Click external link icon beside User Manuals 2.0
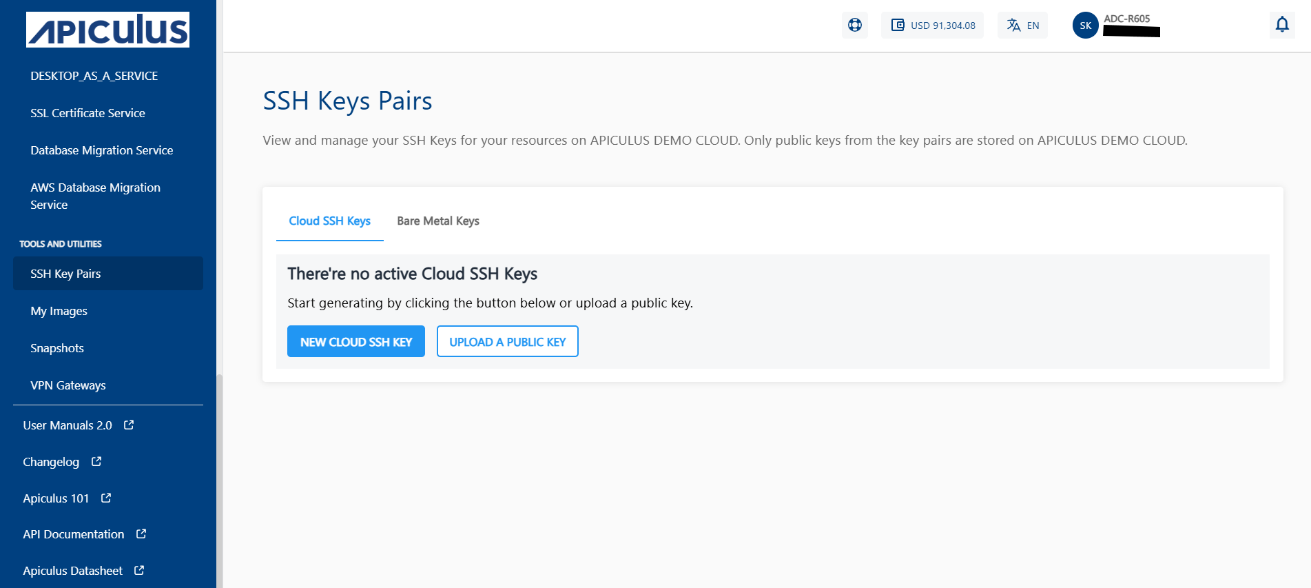The height and width of the screenshot is (588, 1311). click(x=129, y=425)
